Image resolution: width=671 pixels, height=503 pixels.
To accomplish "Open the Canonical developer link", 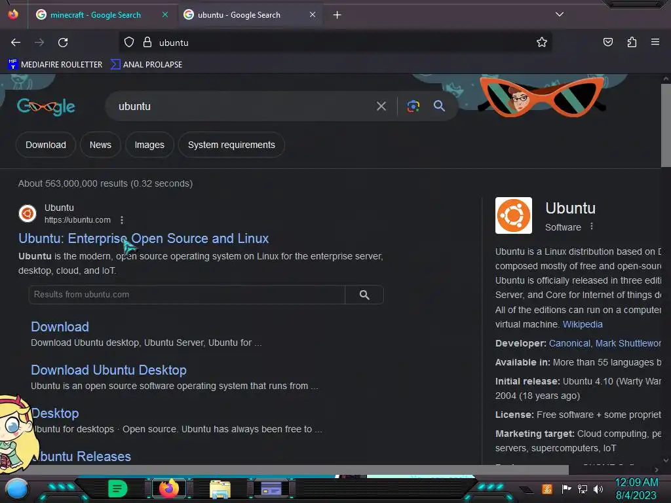I will 569,343.
